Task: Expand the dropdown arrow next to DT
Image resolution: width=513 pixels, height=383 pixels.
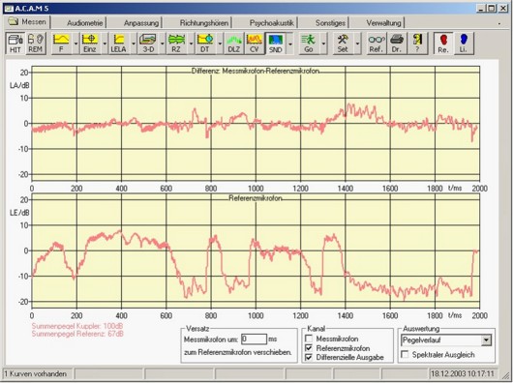Action: pyautogui.click(x=220, y=44)
